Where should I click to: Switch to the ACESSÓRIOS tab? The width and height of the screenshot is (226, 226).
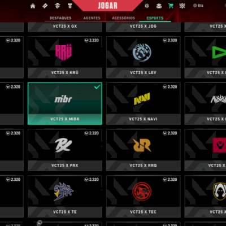[x=123, y=18]
